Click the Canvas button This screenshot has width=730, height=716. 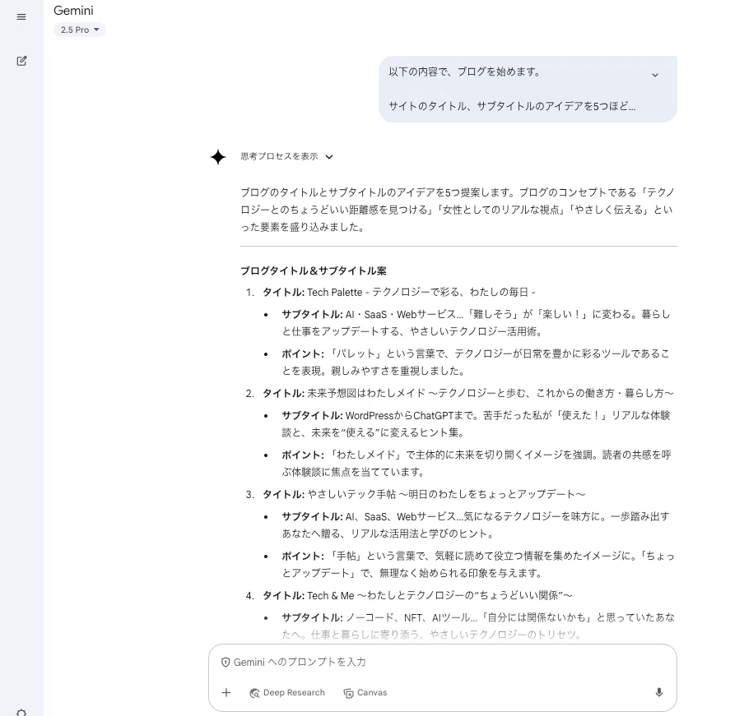[365, 693]
